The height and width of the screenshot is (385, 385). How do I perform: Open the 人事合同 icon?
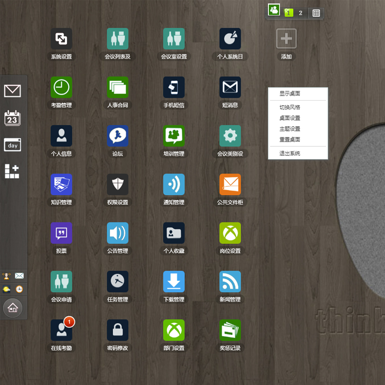(x=118, y=87)
